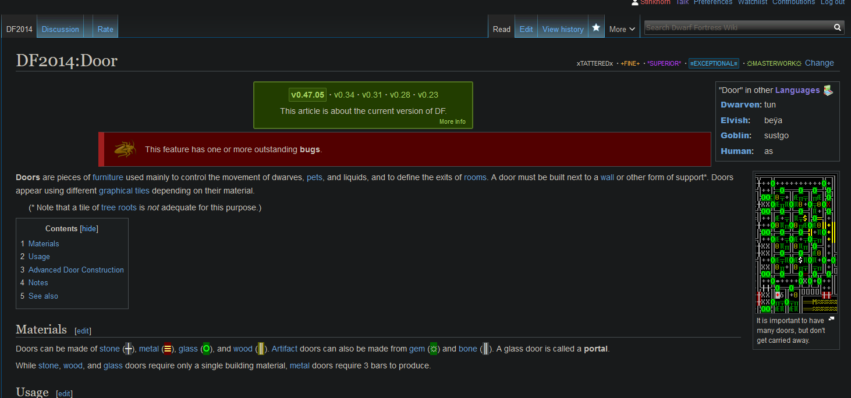Click the v0.47.05 version button

[x=308, y=95]
